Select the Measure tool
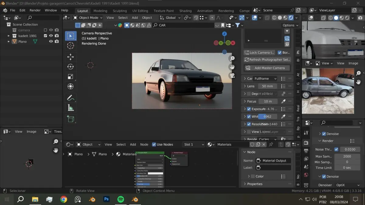The height and width of the screenshot is (205, 365). [71, 108]
